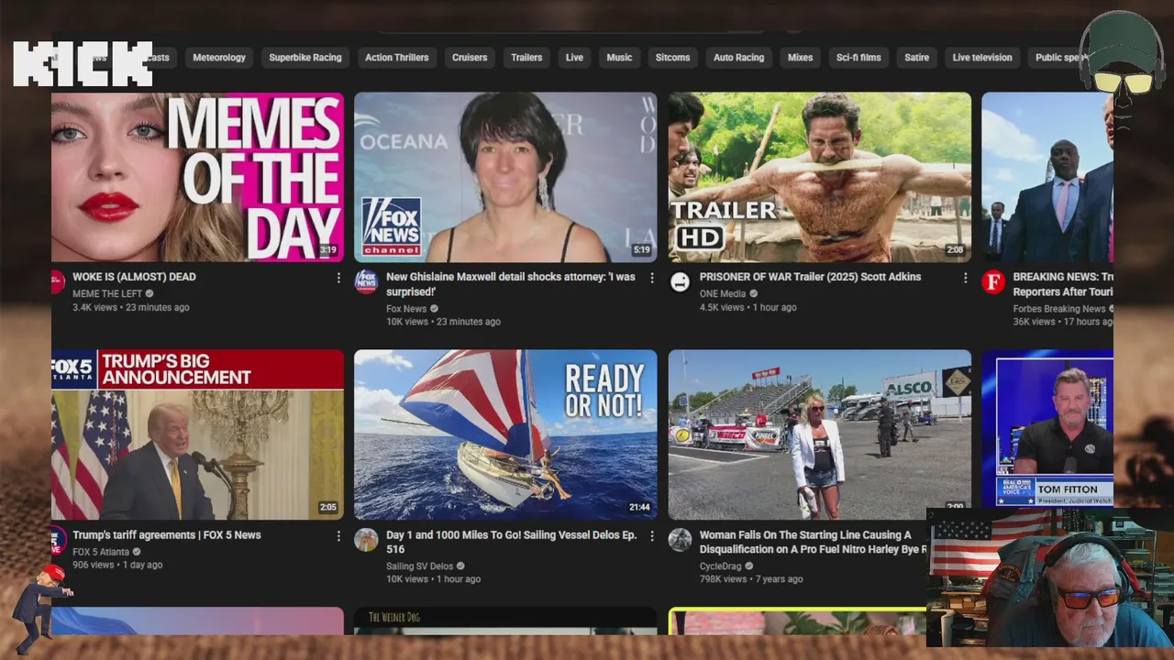Go to ONE Media channel name link
The width and height of the screenshot is (1174, 660).
point(723,294)
